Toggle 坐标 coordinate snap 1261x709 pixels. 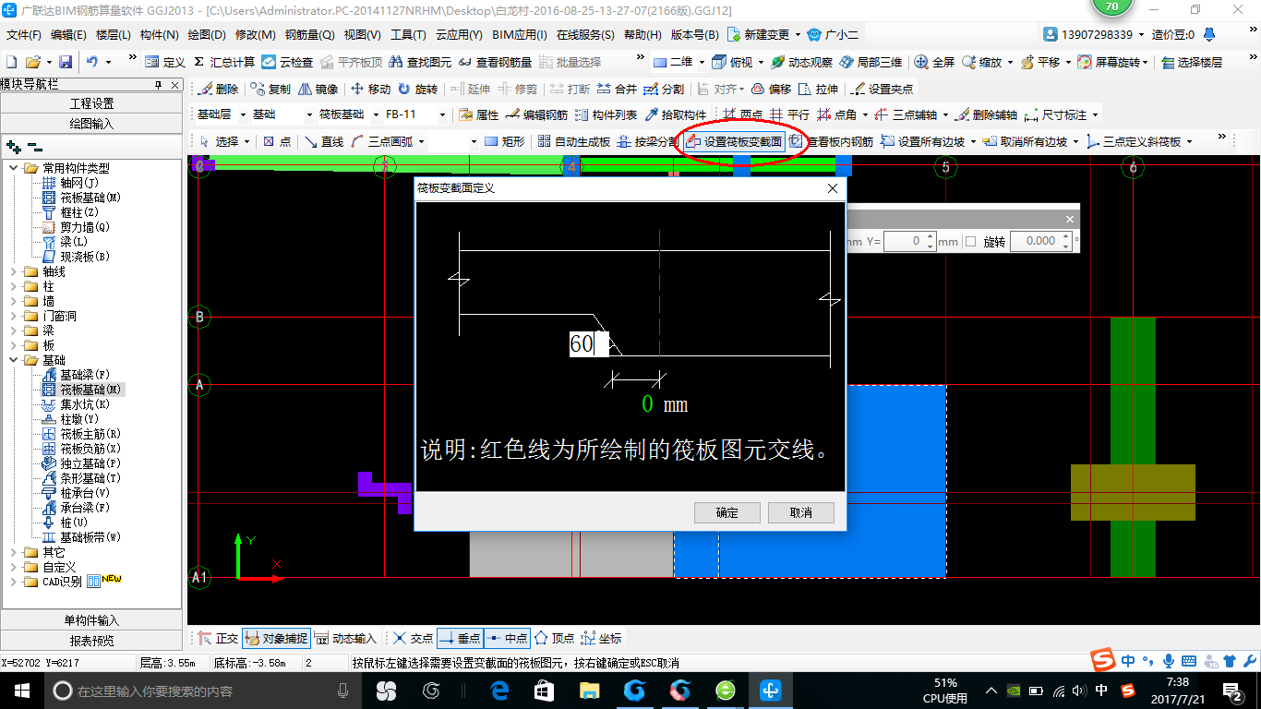tap(601, 638)
